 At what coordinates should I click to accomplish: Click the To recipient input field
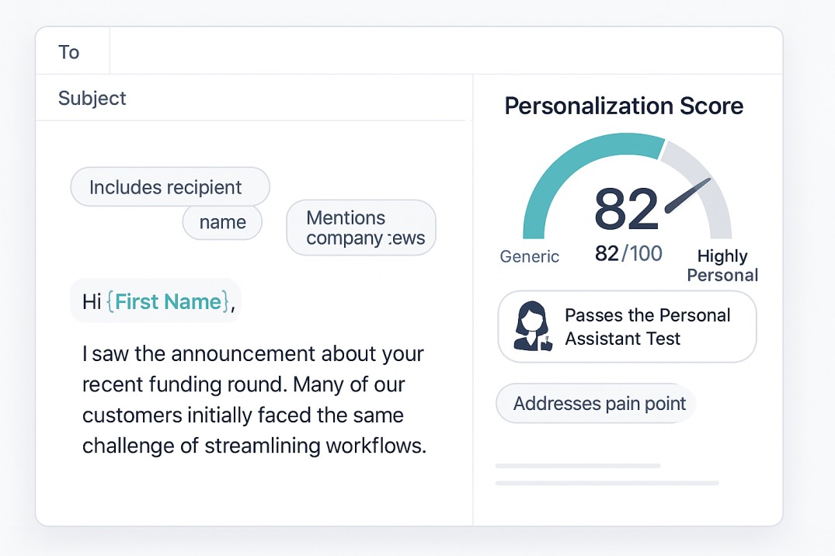pos(443,52)
